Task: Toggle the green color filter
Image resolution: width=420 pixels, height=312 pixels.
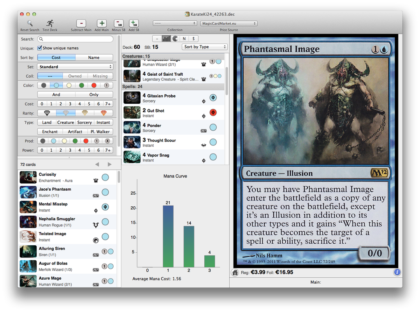Action: (x=81, y=85)
